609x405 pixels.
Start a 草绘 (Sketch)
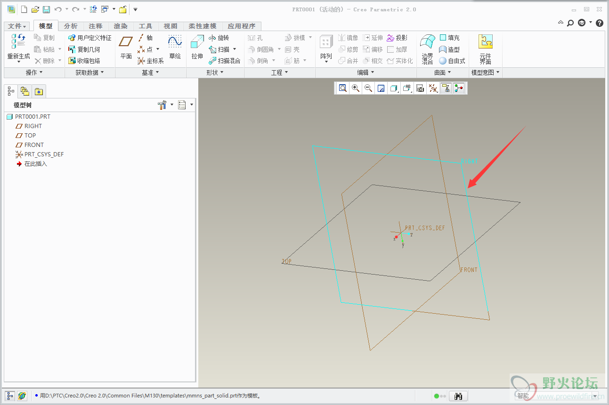pos(175,48)
